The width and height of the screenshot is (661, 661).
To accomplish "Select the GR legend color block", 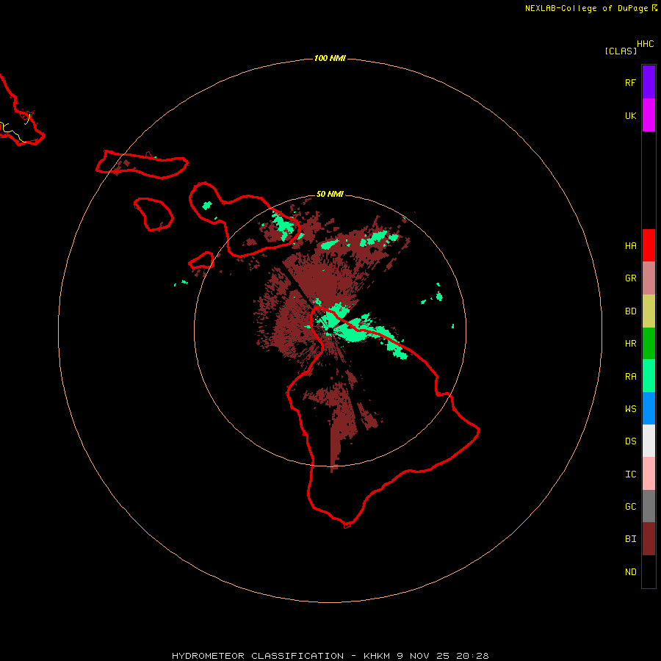I will tap(649, 278).
